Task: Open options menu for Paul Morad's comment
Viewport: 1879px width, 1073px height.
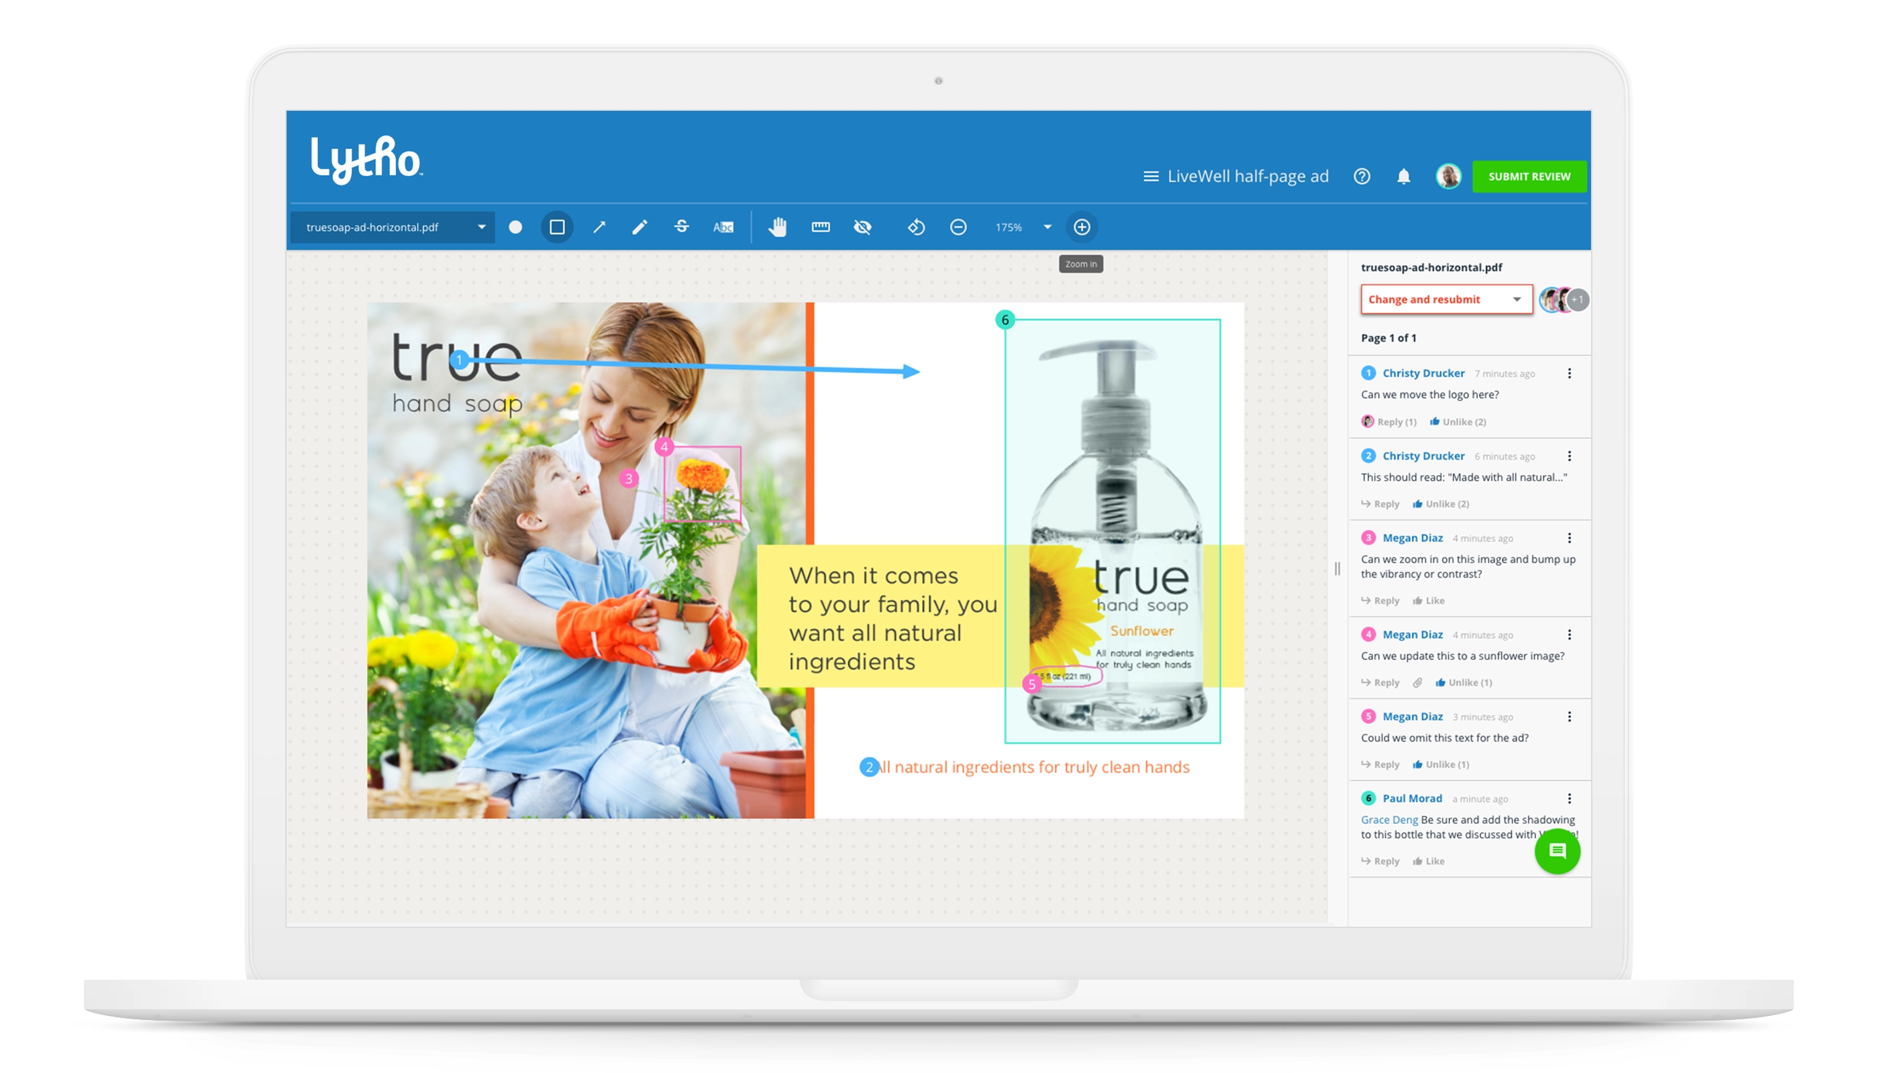Action: (x=1570, y=799)
